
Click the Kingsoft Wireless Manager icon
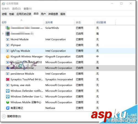click(8, 56)
